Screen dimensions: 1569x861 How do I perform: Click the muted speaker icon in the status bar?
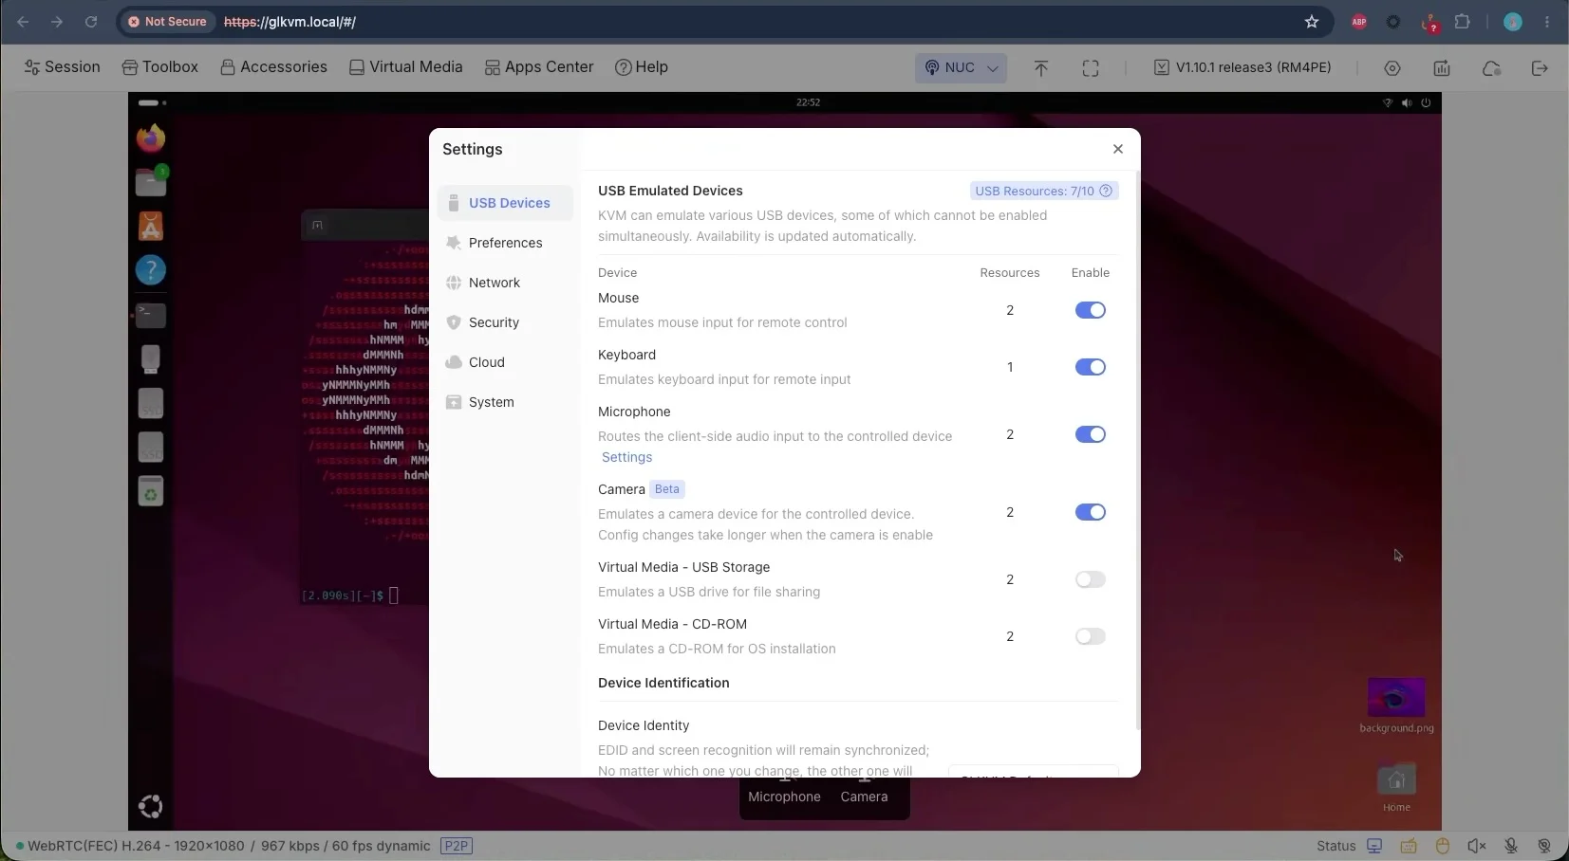point(1476,846)
